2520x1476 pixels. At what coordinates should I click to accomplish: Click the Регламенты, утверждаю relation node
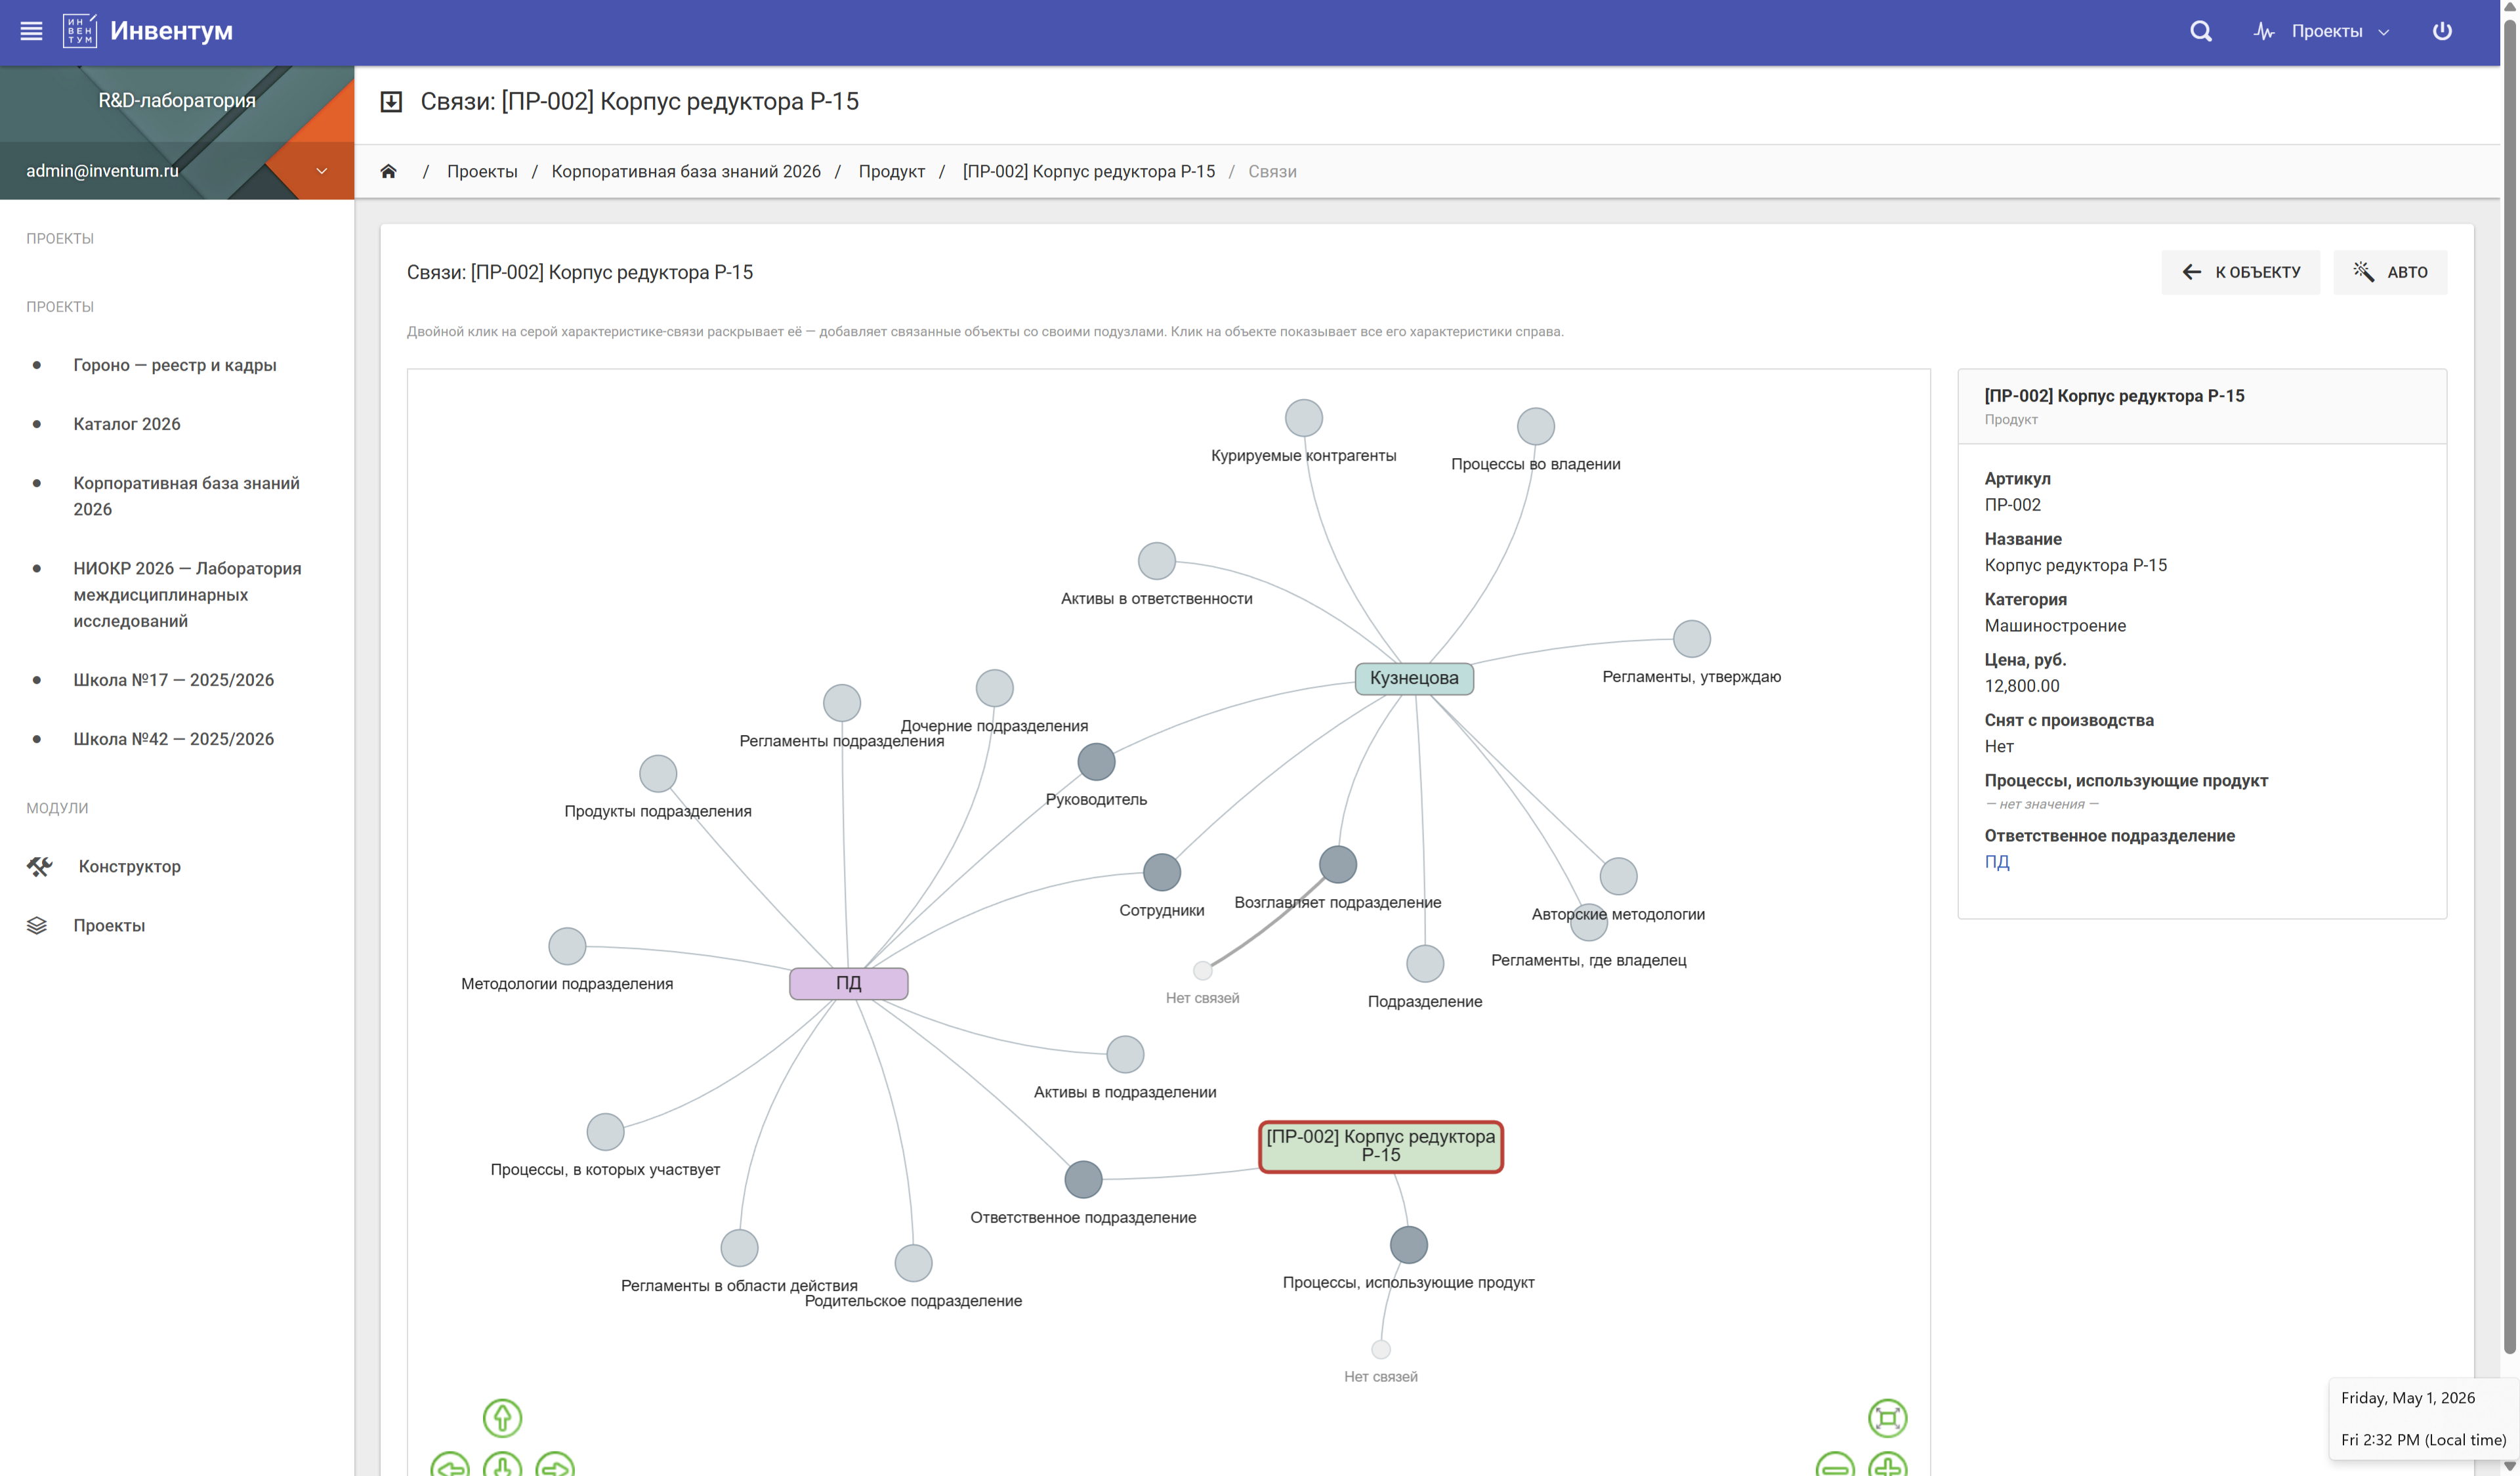[1691, 639]
